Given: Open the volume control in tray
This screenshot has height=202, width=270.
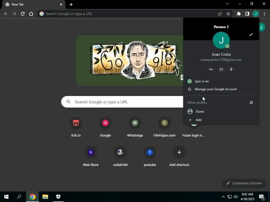Looking at the screenshot, I should [236, 197].
